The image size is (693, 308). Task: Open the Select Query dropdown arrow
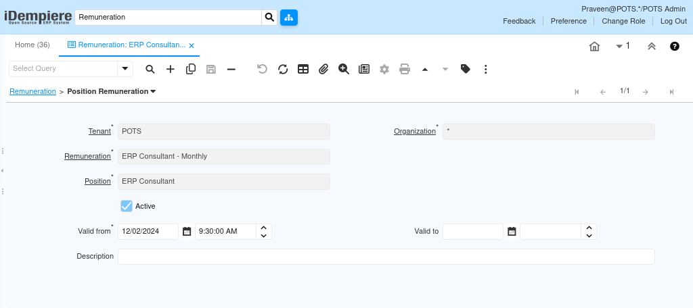[125, 68]
